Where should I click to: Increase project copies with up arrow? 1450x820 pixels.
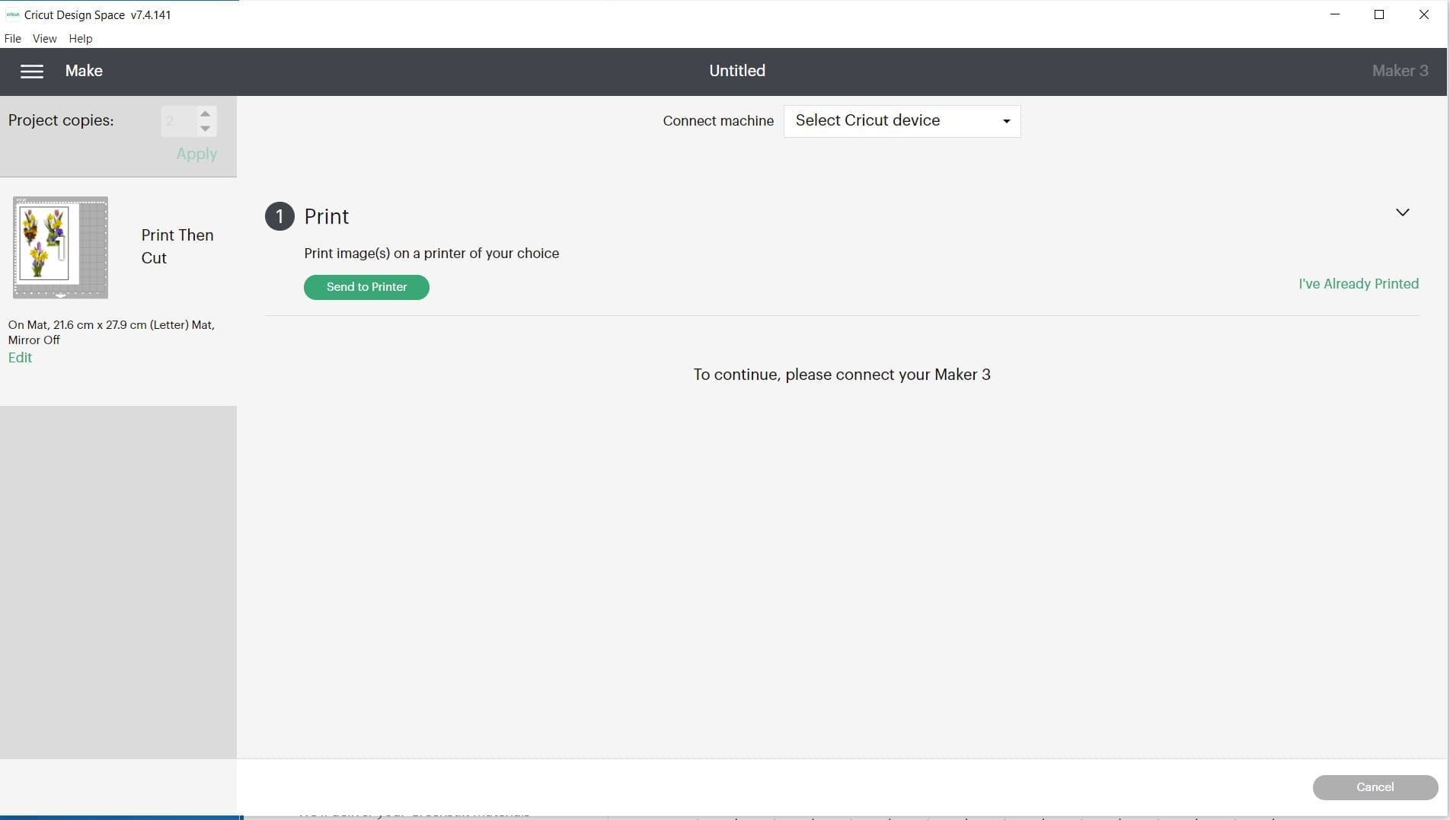tap(205, 113)
